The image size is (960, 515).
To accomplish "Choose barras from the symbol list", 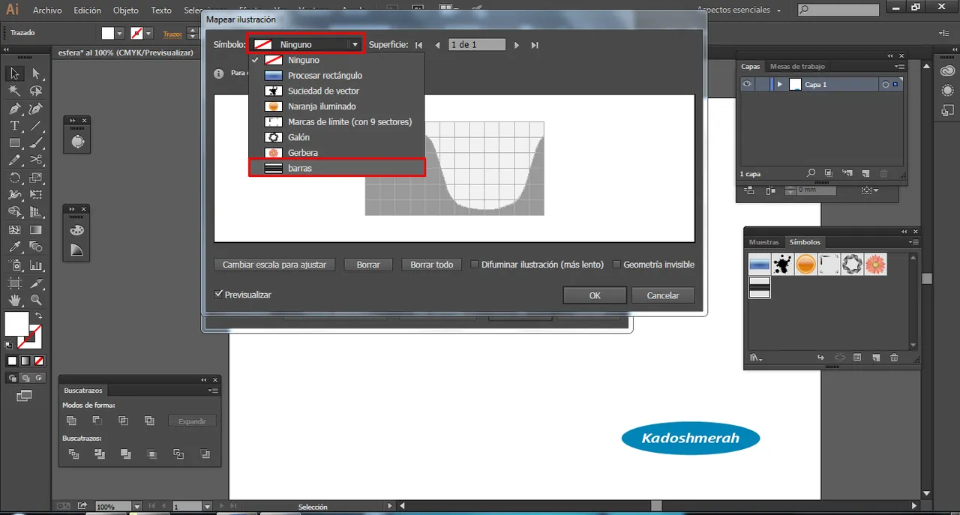I will tap(337, 169).
